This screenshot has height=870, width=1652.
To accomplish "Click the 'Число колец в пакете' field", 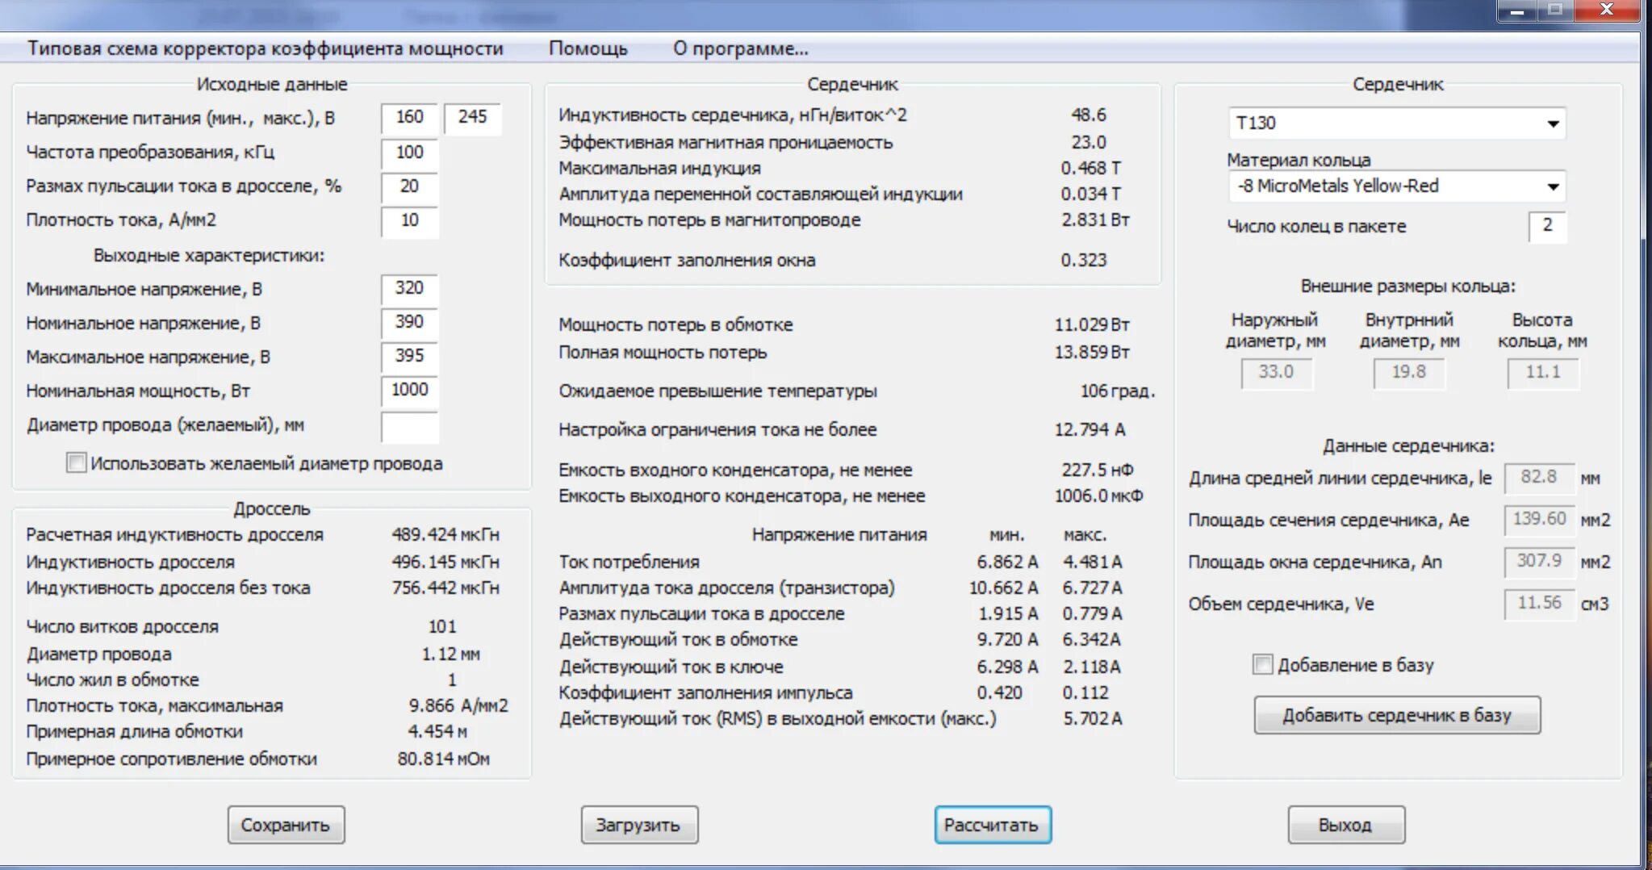I will point(1547,227).
